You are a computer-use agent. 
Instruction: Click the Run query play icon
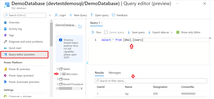(93, 32)
